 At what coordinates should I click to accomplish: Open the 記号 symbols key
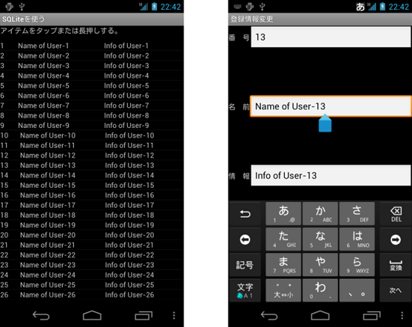pos(245,265)
